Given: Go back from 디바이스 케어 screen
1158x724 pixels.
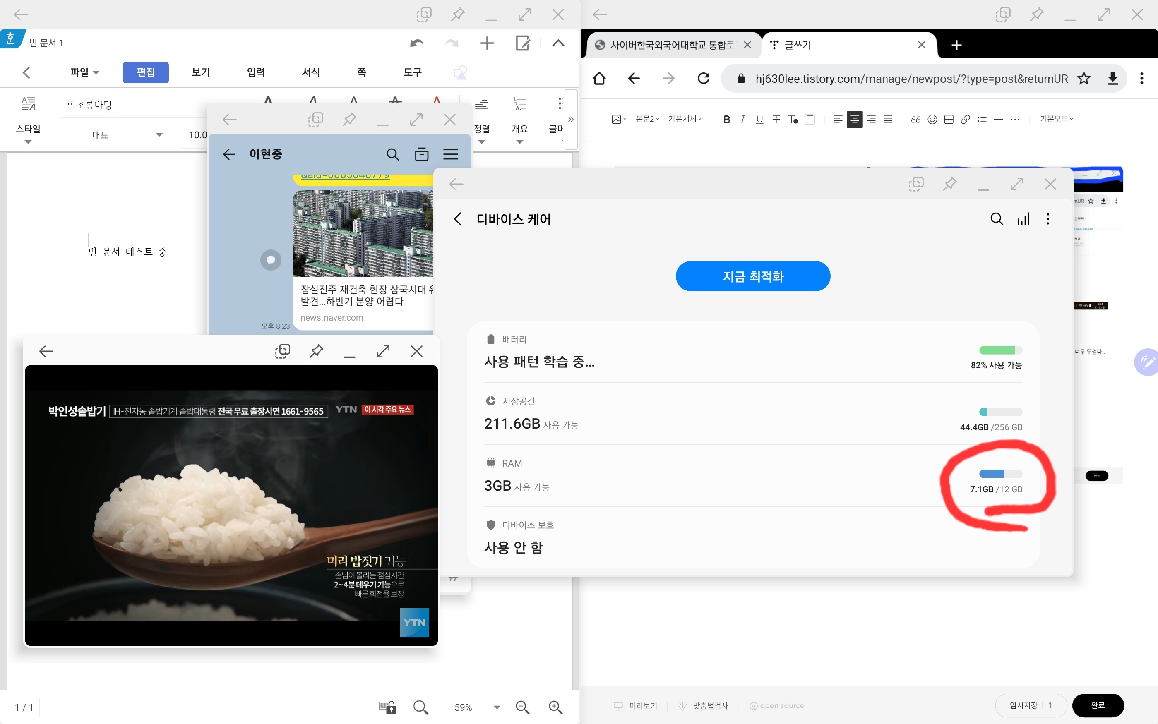Looking at the screenshot, I should click(x=458, y=219).
